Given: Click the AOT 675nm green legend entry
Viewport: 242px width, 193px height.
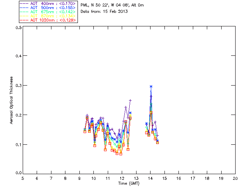Looking at the screenshot, I should point(48,12).
